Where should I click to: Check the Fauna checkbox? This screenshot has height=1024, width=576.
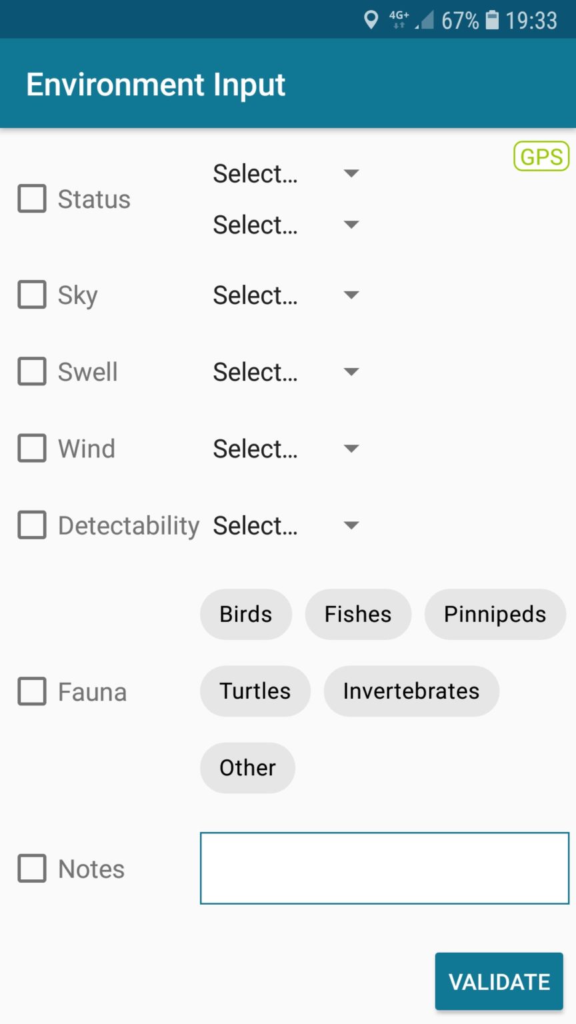(32, 691)
